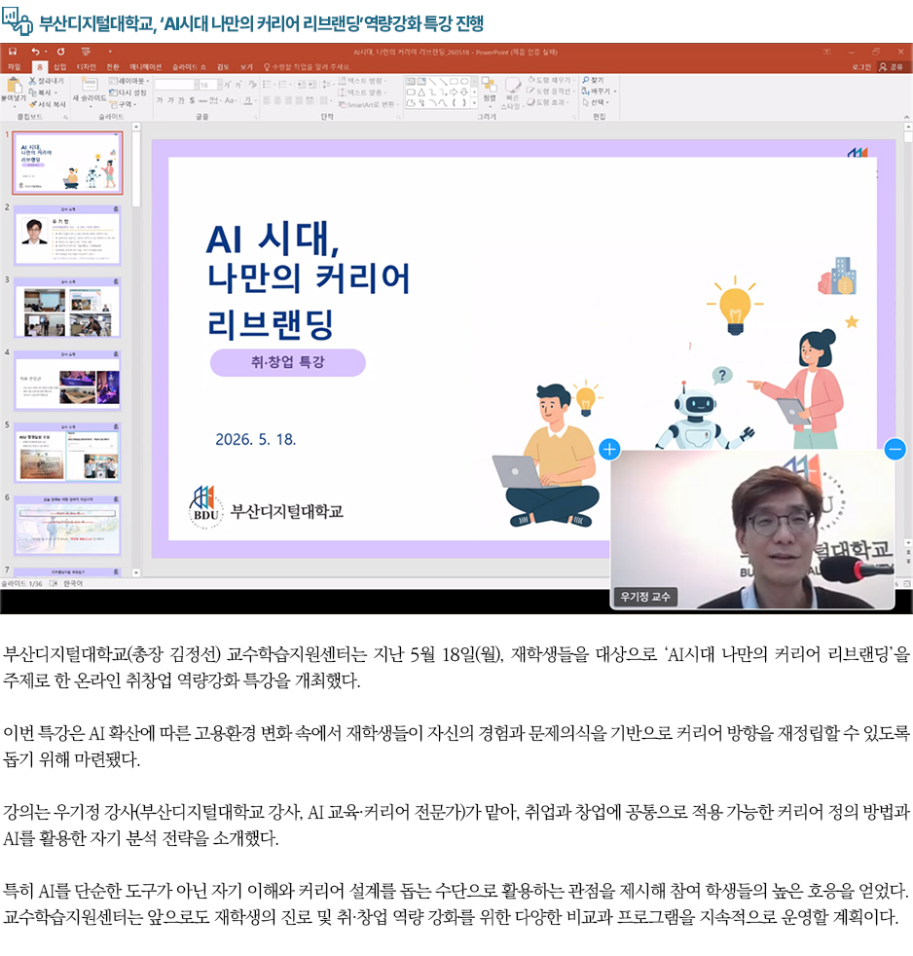Toggle italic formatting

pos(170,100)
